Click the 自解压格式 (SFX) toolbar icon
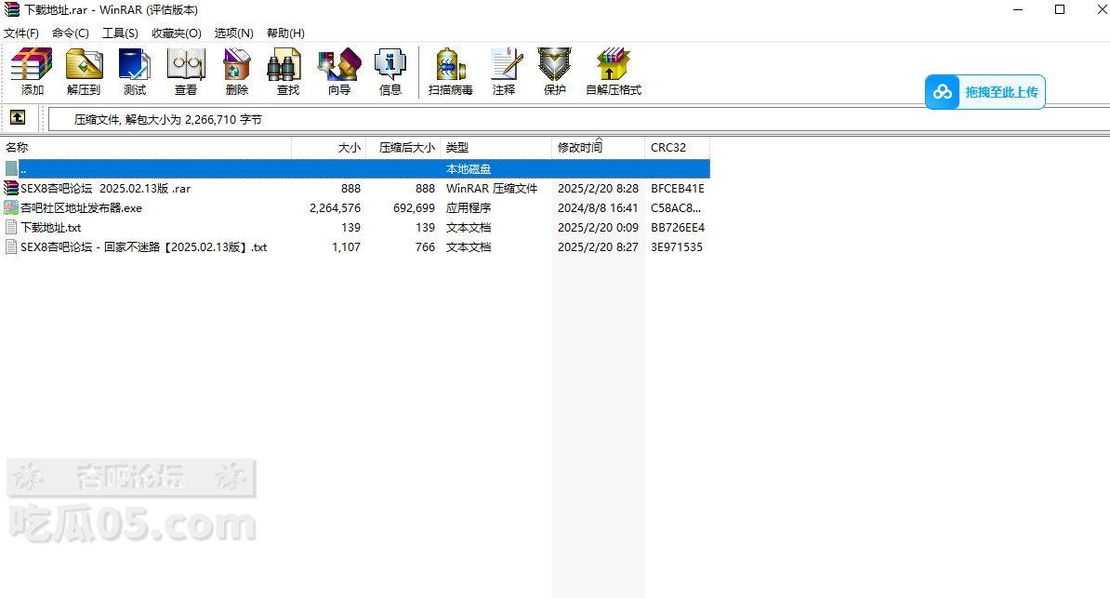Screen dimensions: 1110x598 pyautogui.click(x=613, y=65)
